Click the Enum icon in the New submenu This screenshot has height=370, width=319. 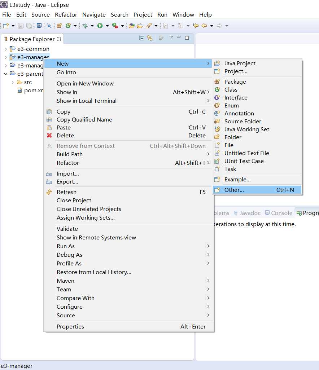tap(217, 105)
